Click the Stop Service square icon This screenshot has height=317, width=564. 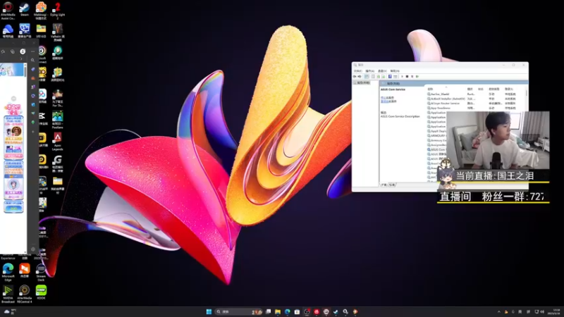tap(407, 77)
